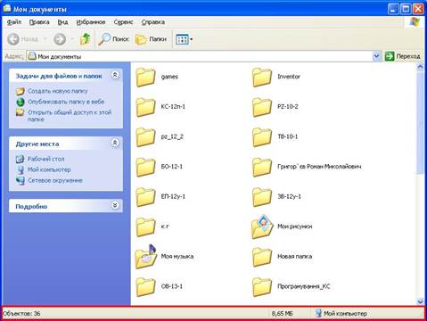Click status bar Мой компьютер zone

click(341, 313)
